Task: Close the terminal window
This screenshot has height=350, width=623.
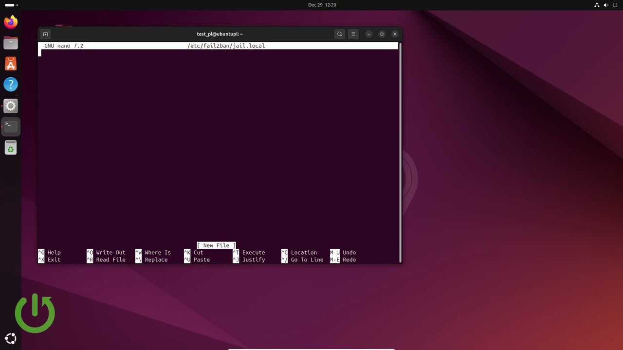Action: (x=395, y=34)
